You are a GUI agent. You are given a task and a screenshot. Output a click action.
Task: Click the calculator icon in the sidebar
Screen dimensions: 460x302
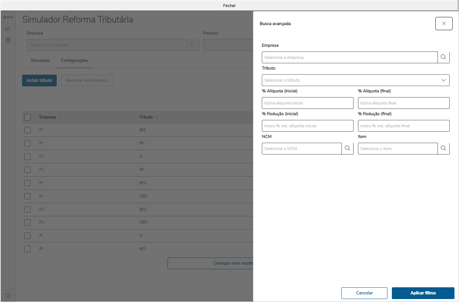pos(8,40)
